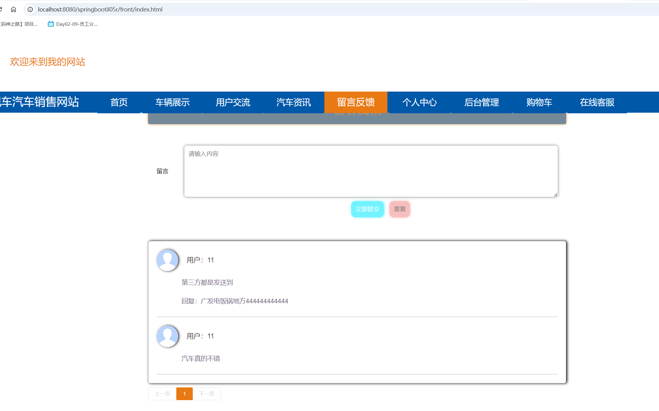659x411 pixels.
Task: Click the reply text 广发电饭锅地方444444444444
Action: pyautogui.click(x=244, y=301)
